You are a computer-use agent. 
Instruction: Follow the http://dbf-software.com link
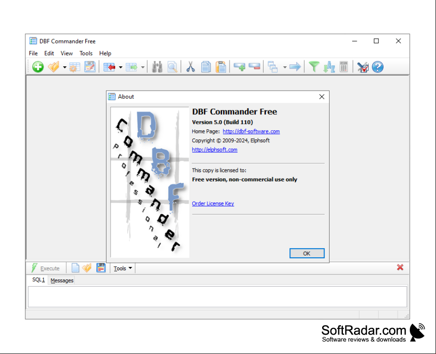[251, 131]
